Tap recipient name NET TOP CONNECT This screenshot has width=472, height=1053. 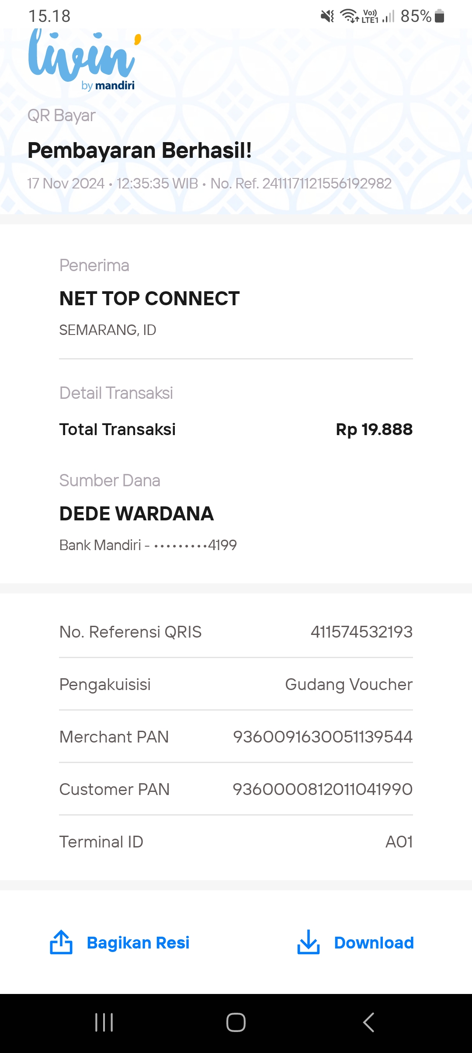coord(149,299)
